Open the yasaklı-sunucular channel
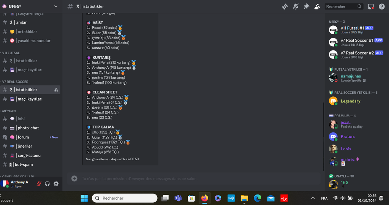The height and width of the screenshot is (205, 389). tap(30, 41)
